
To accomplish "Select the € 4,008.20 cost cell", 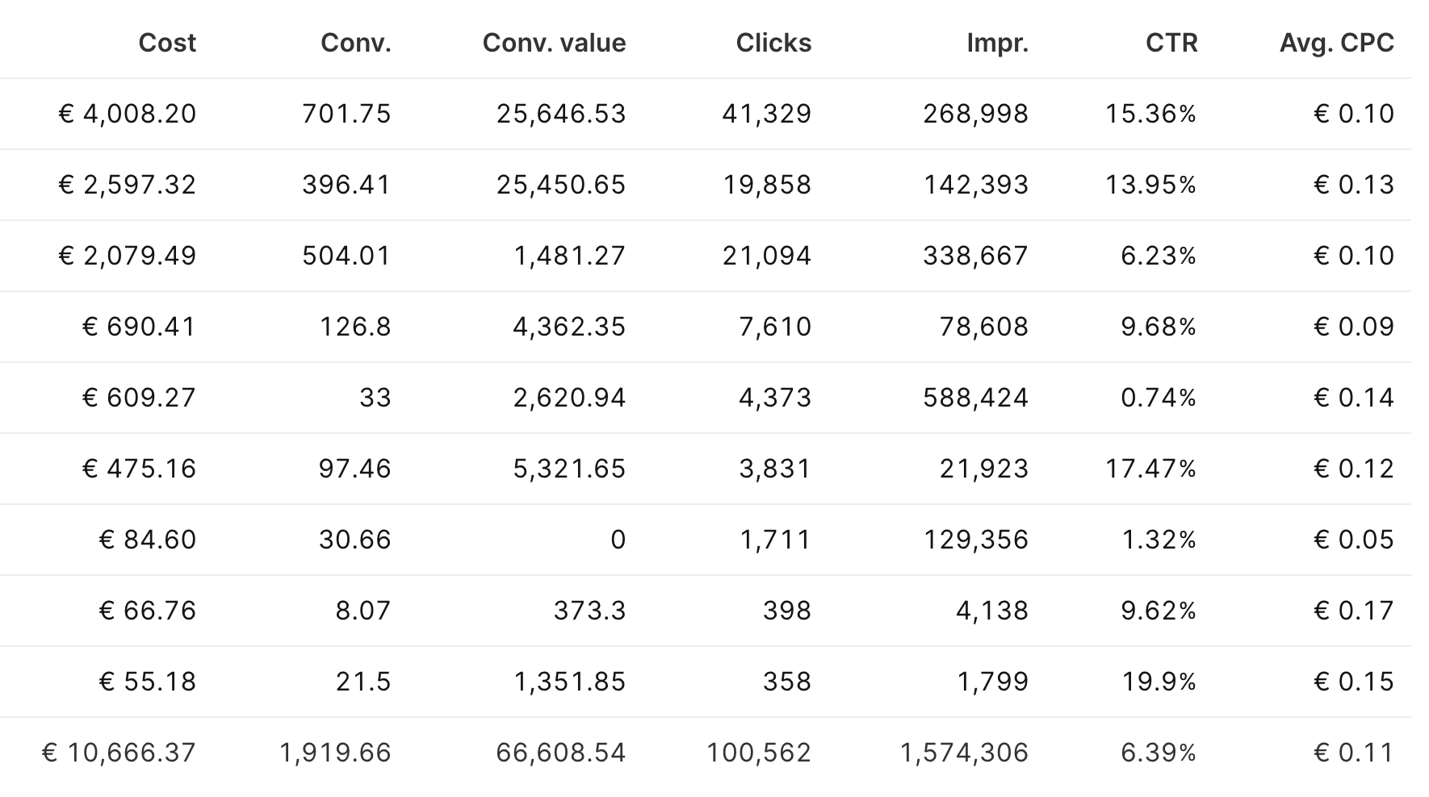I will point(128,114).
